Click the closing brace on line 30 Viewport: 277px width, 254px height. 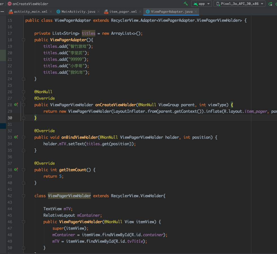coord(35,118)
